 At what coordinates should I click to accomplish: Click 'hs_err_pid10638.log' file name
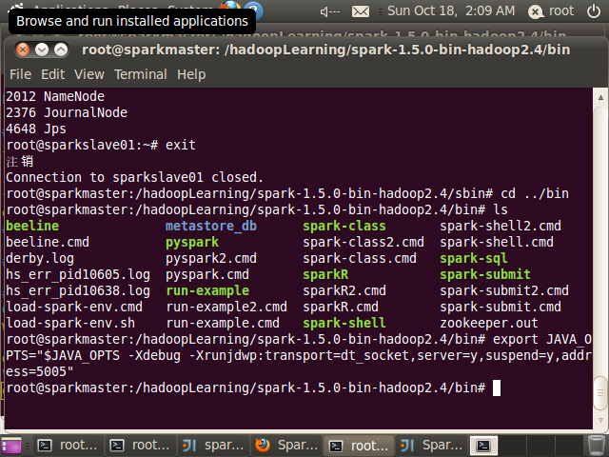pyautogui.click(x=78, y=290)
